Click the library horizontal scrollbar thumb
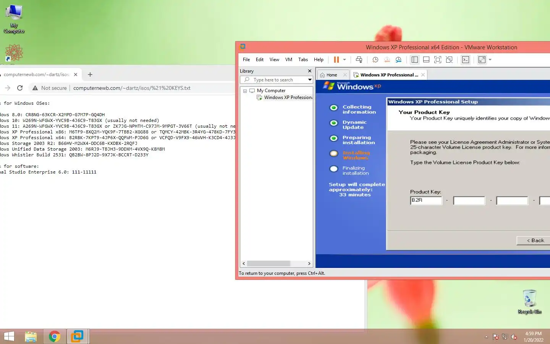 [269, 264]
